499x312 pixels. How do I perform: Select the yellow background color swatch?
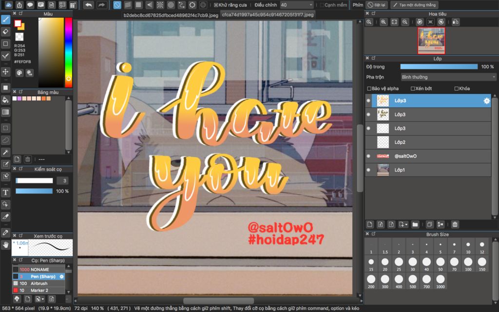point(22,27)
